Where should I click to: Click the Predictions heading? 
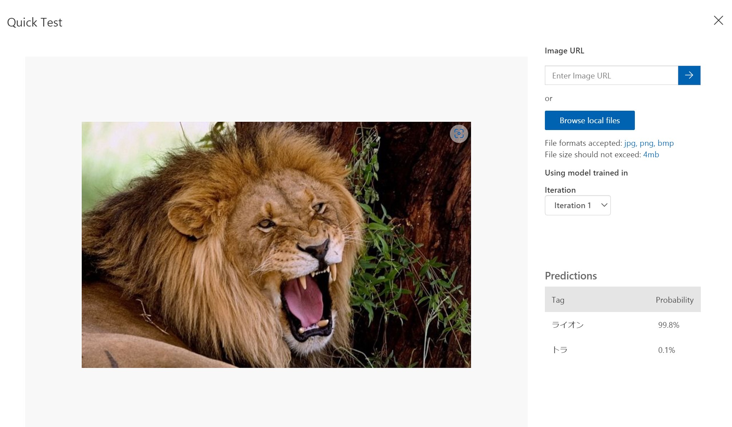[x=571, y=275]
